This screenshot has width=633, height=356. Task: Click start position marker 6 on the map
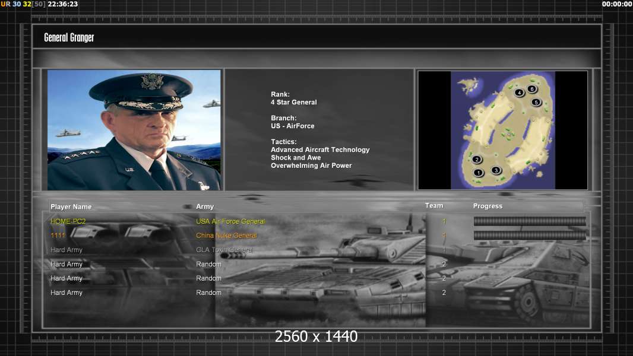coord(531,88)
